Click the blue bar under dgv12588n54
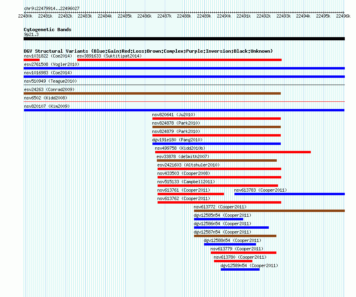The height and width of the screenshot is (297, 356). click(x=230, y=244)
